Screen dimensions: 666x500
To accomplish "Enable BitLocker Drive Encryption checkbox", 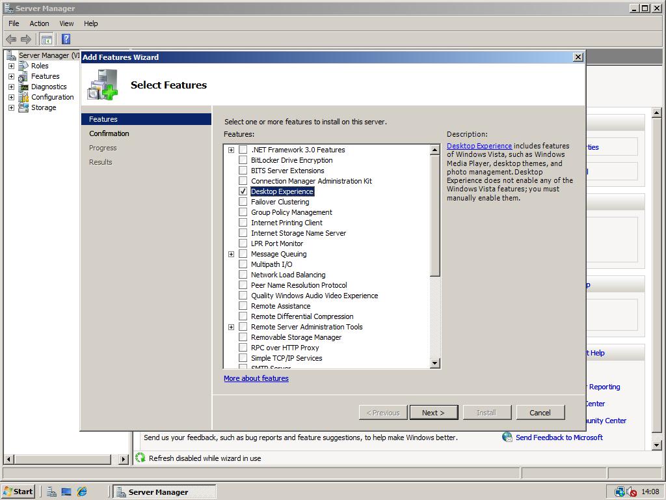I will coord(243,160).
